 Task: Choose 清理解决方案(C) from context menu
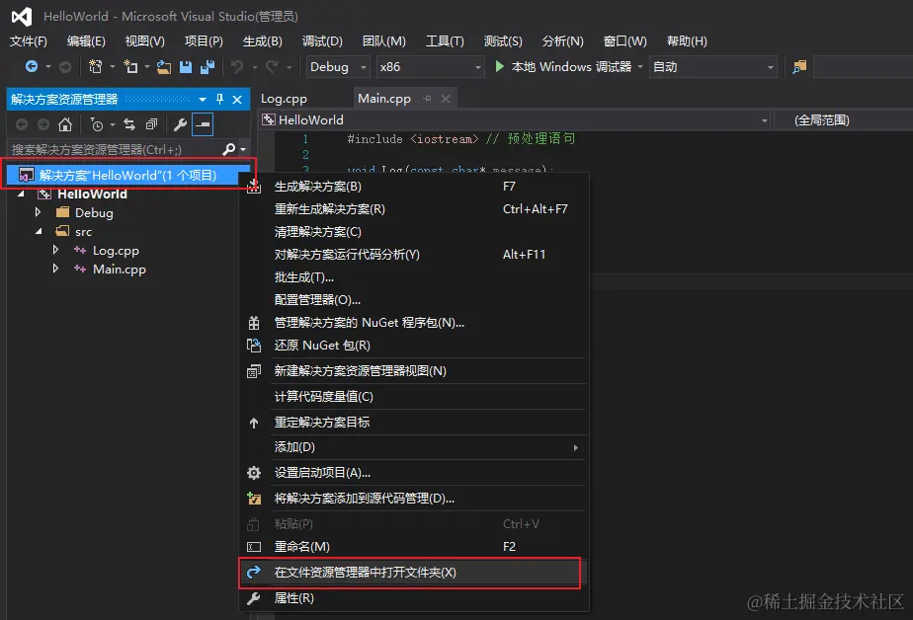click(x=413, y=231)
